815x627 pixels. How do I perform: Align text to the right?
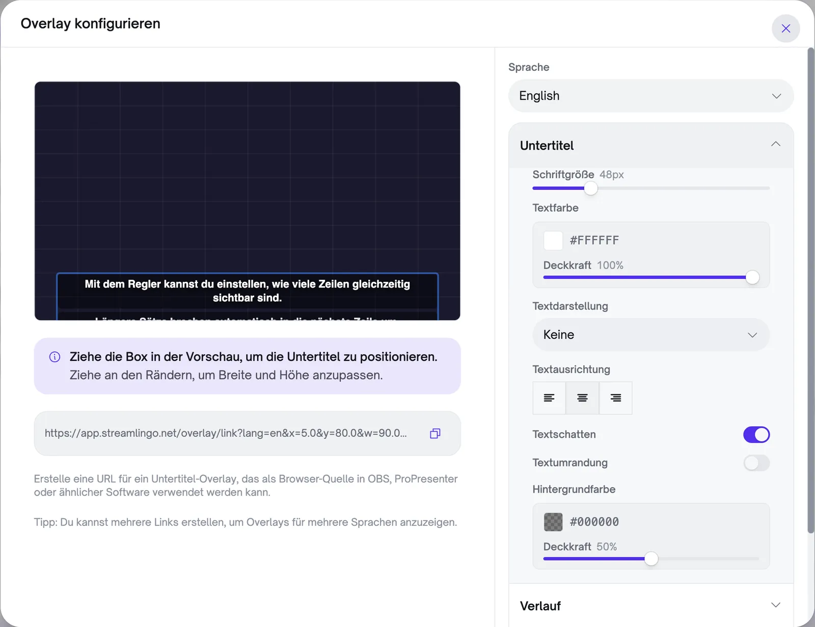[616, 398]
